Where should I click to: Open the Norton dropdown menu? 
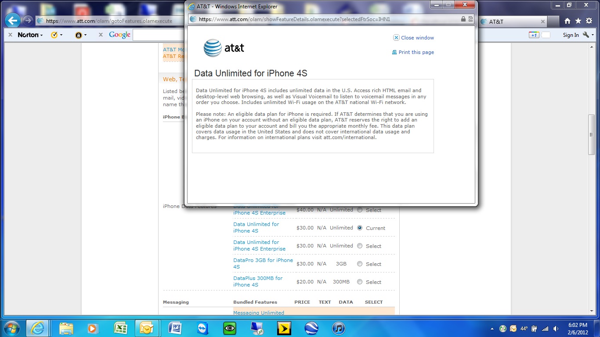30,35
